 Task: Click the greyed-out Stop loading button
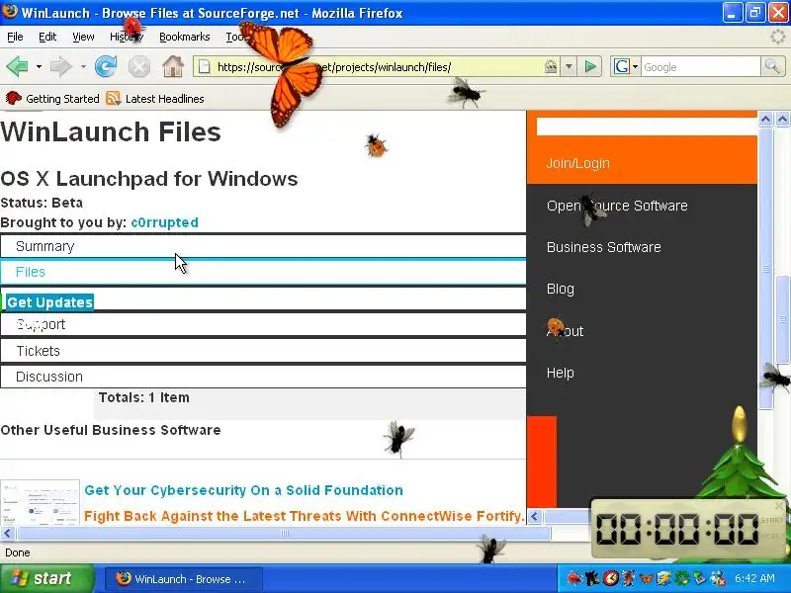(138, 66)
